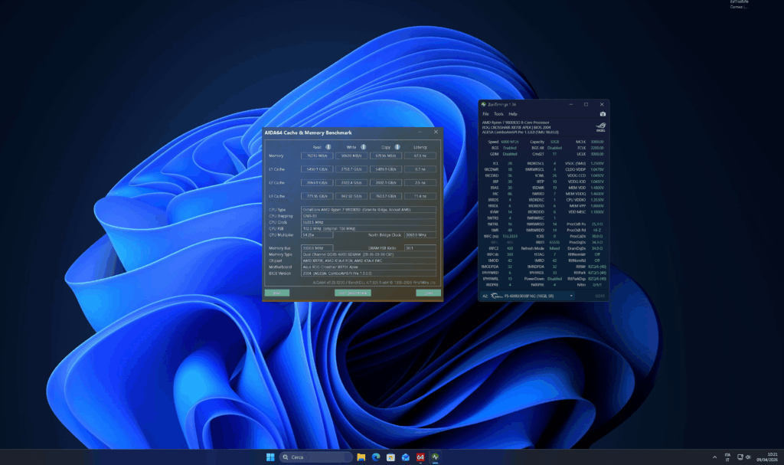Show hidden system tray icons
The image size is (784, 465).
pyautogui.click(x=714, y=457)
